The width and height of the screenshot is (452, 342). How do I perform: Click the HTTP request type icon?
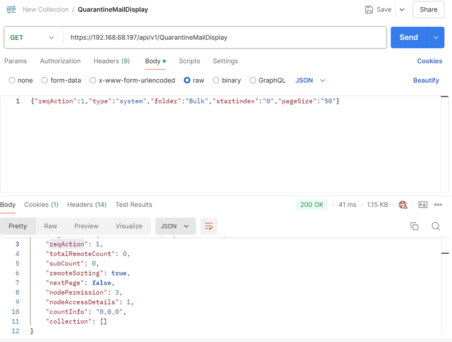[x=11, y=9]
